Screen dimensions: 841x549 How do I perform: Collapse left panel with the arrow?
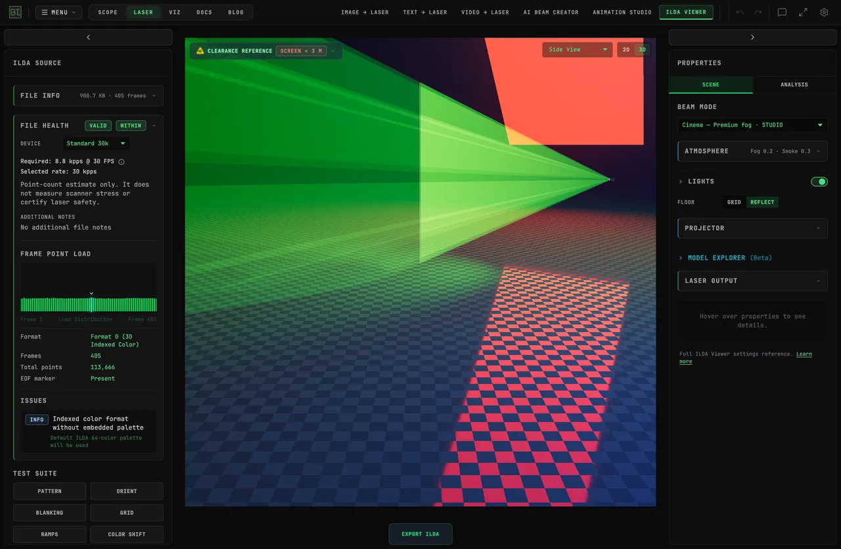tap(88, 37)
